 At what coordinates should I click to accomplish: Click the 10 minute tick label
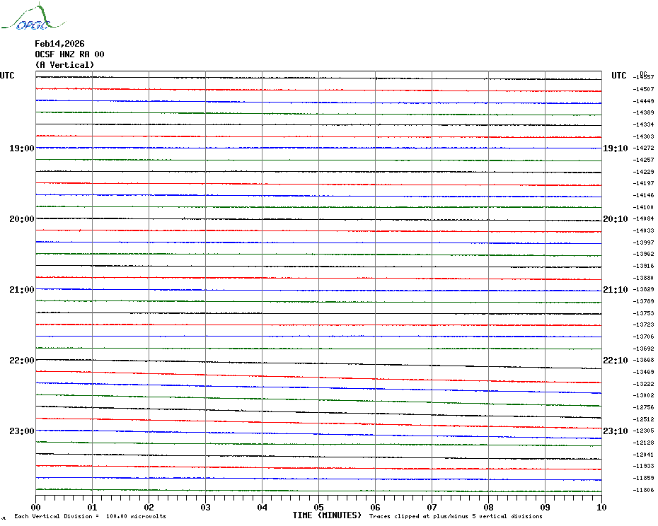pyautogui.click(x=601, y=507)
